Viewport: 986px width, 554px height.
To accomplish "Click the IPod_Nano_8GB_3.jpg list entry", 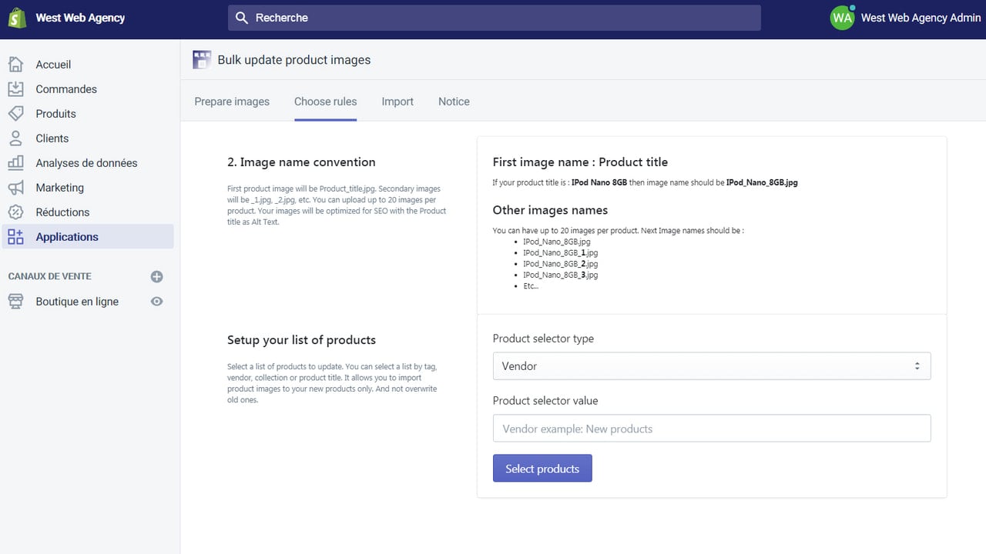I will tap(560, 275).
